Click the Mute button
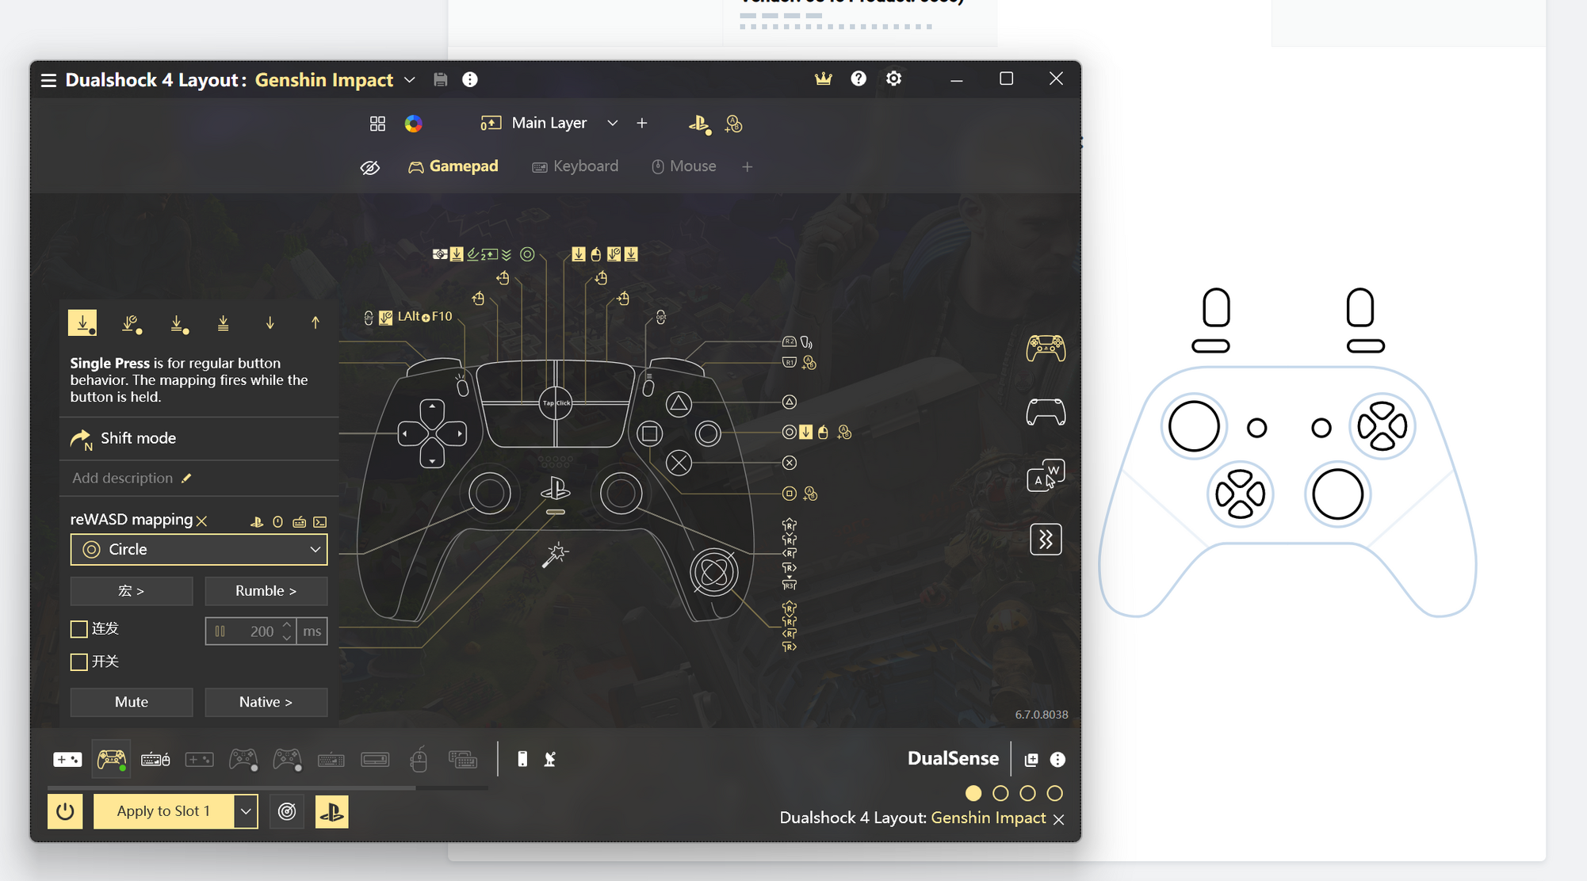The height and width of the screenshot is (881, 1587). [x=132, y=702]
